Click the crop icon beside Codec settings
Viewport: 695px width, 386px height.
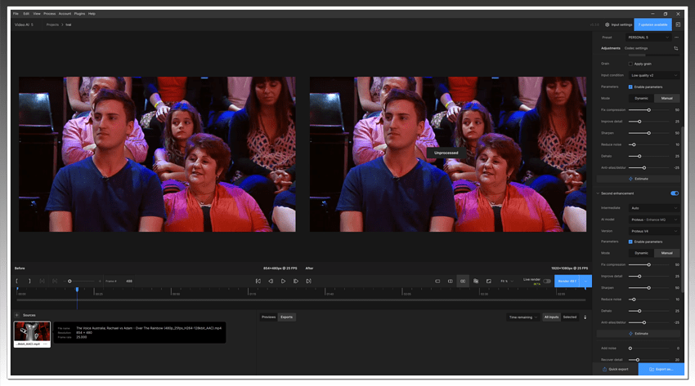click(676, 48)
